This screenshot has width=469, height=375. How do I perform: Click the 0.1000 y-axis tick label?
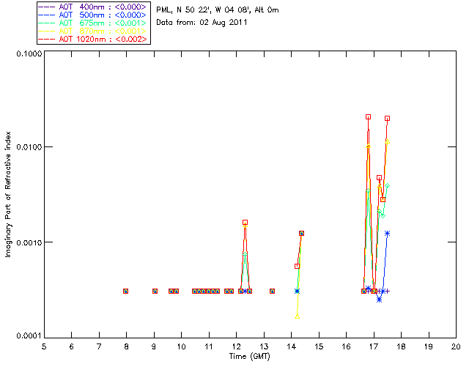[x=29, y=53]
